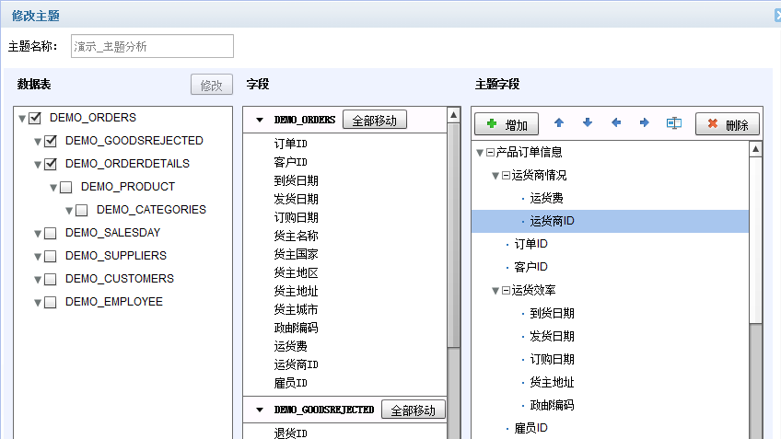Select 订购日期 in the DEMO_ORDERS field list
The width and height of the screenshot is (781, 439).
pos(296,217)
